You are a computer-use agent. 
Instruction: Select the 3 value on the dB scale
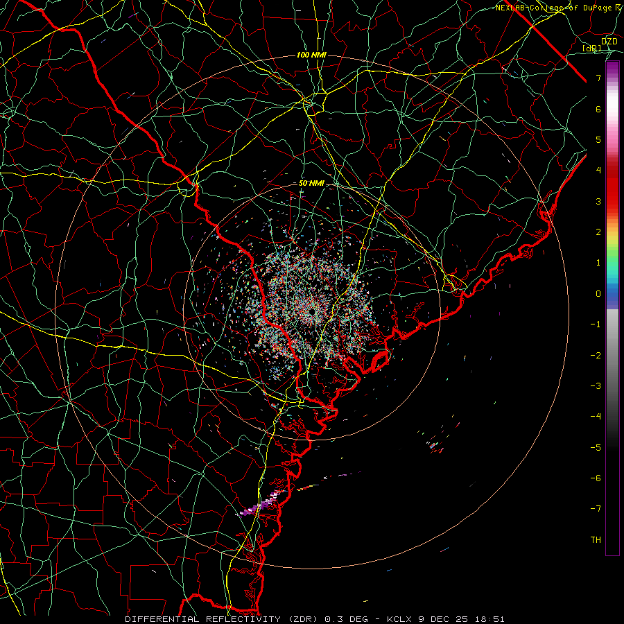pos(598,201)
